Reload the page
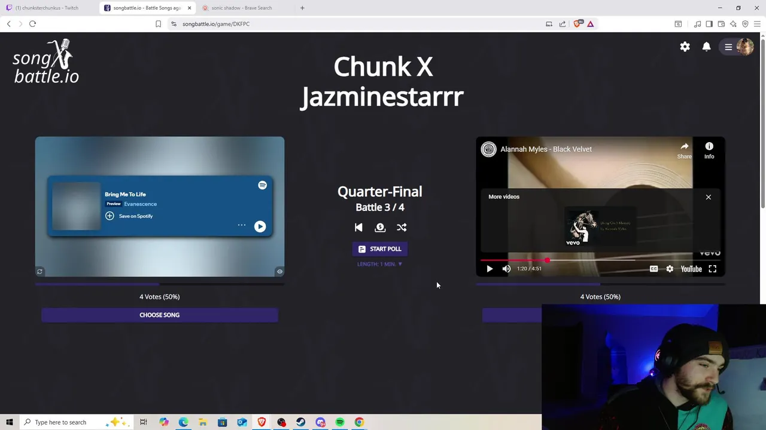Viewport: 766px width, 430px height. [32, 24]
